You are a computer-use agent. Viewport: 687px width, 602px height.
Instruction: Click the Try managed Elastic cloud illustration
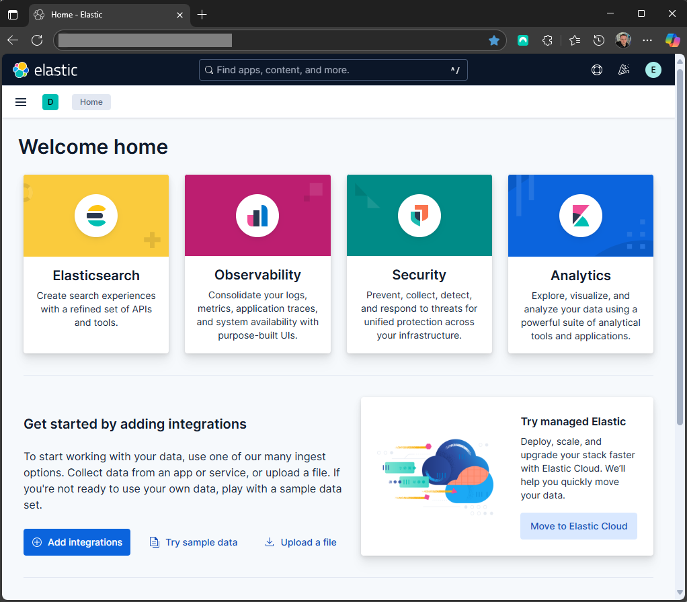tap(436, 477)
